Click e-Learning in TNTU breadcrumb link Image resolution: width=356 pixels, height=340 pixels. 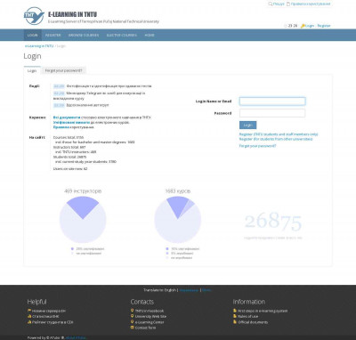[x=39, y=46]
